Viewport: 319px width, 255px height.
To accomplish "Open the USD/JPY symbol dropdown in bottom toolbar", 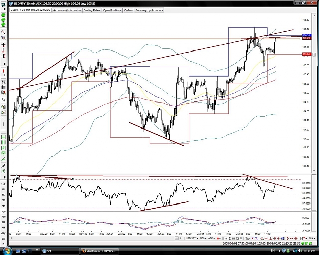I will click(x=191, y=238).
